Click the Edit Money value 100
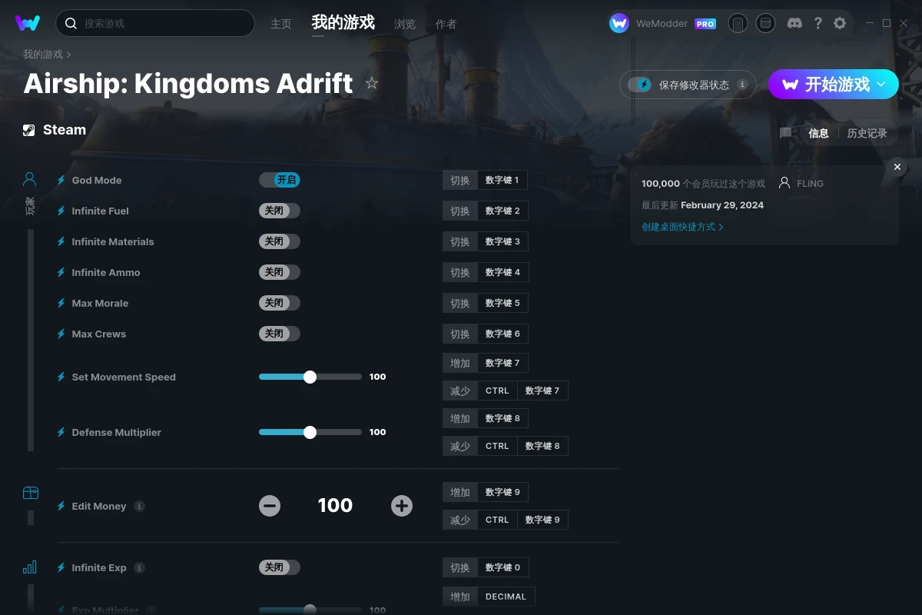Image resolution: width=922 pixels, height=615 pixels. click(335, 506)
